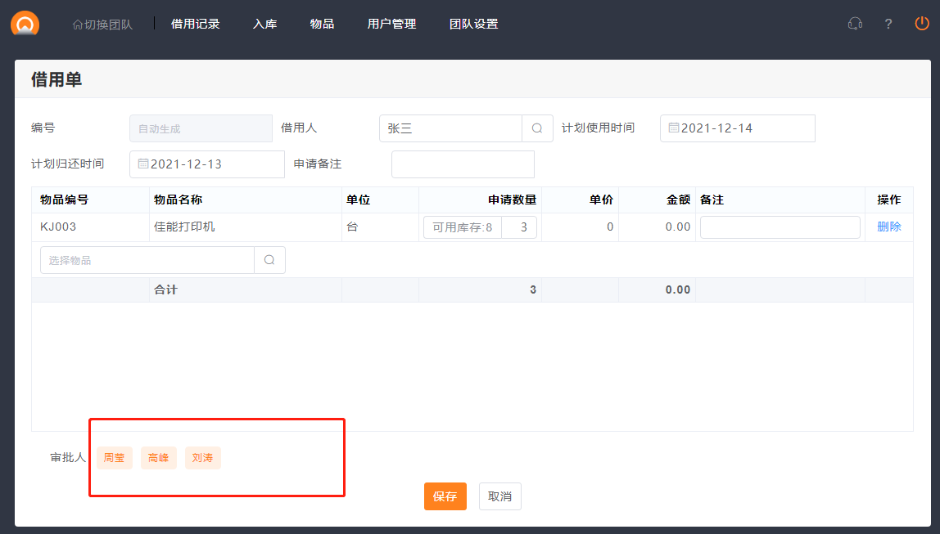Image resolution: width=940 pixels, height=534 pixels.
Task: Delete the 佳能打印机 row via 删除
Action: click(x=888, y=227)
